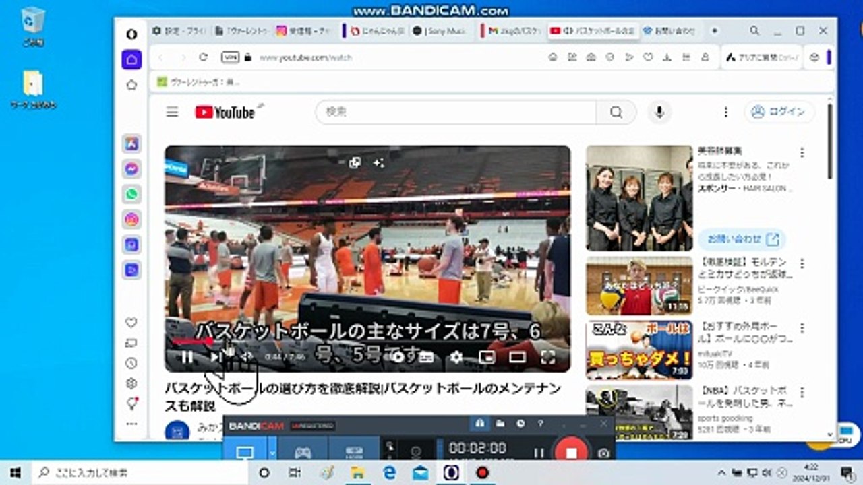Open the volleyball comparison video thumbnail
This screenshot has height=485, width=863.
(639, 286)
